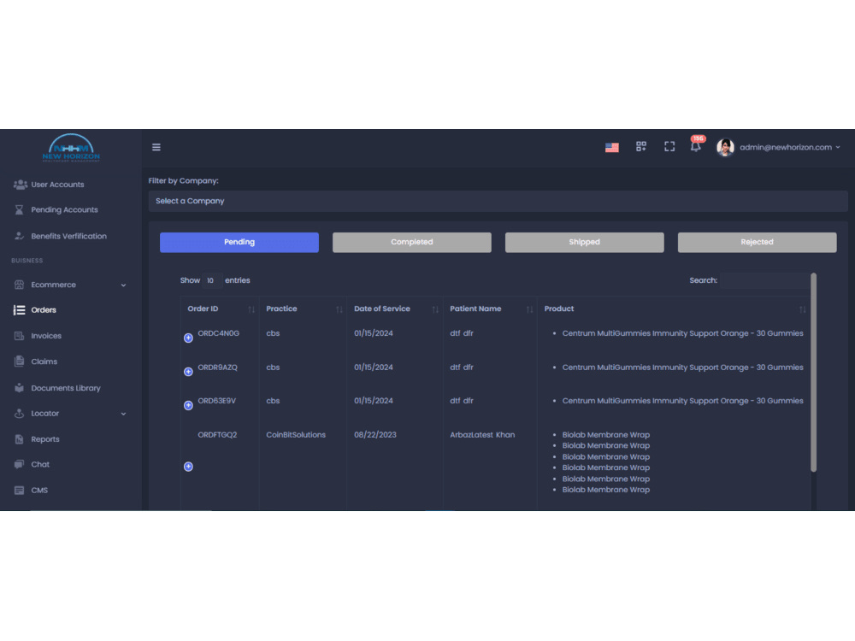Click the CMS icon

click(x=19, y=490)
